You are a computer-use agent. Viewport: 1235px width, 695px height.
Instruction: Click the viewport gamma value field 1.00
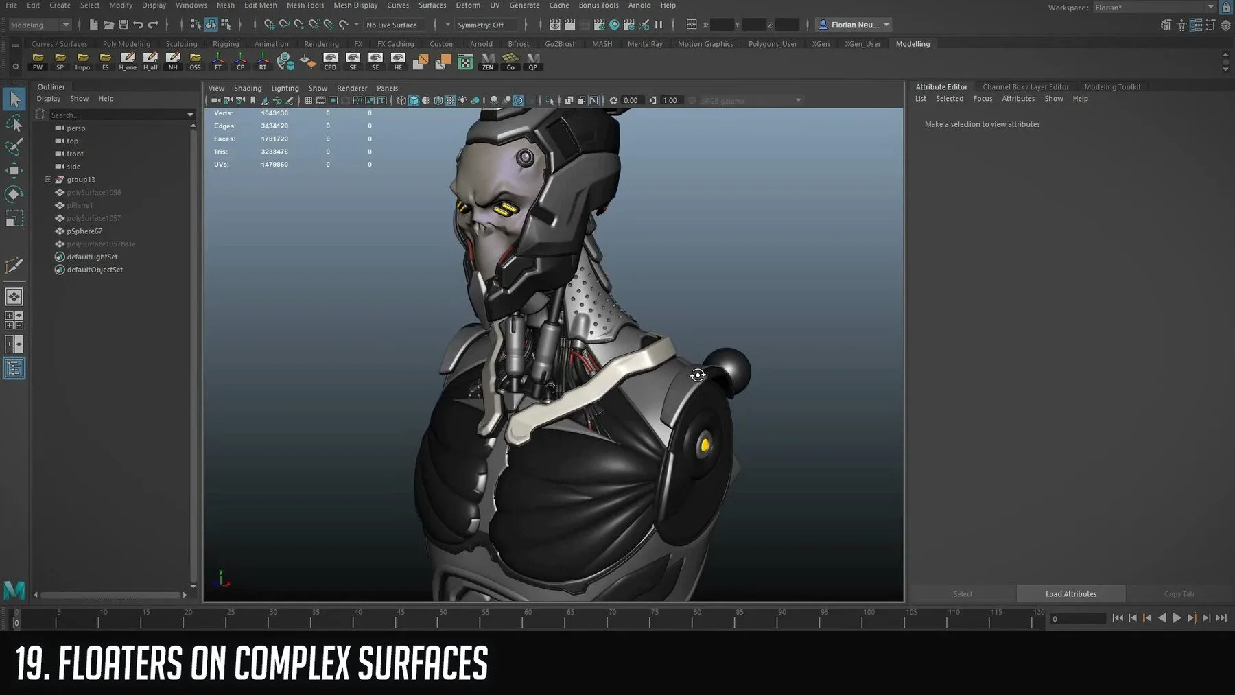click(670, 101)
